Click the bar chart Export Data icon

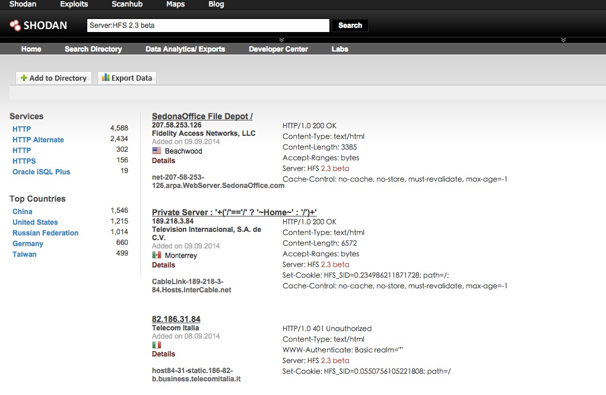click(x=106, y=77)
